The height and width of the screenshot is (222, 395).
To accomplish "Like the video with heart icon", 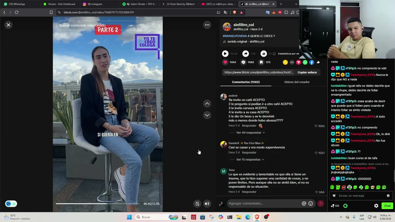I will [x=225, y=62].
